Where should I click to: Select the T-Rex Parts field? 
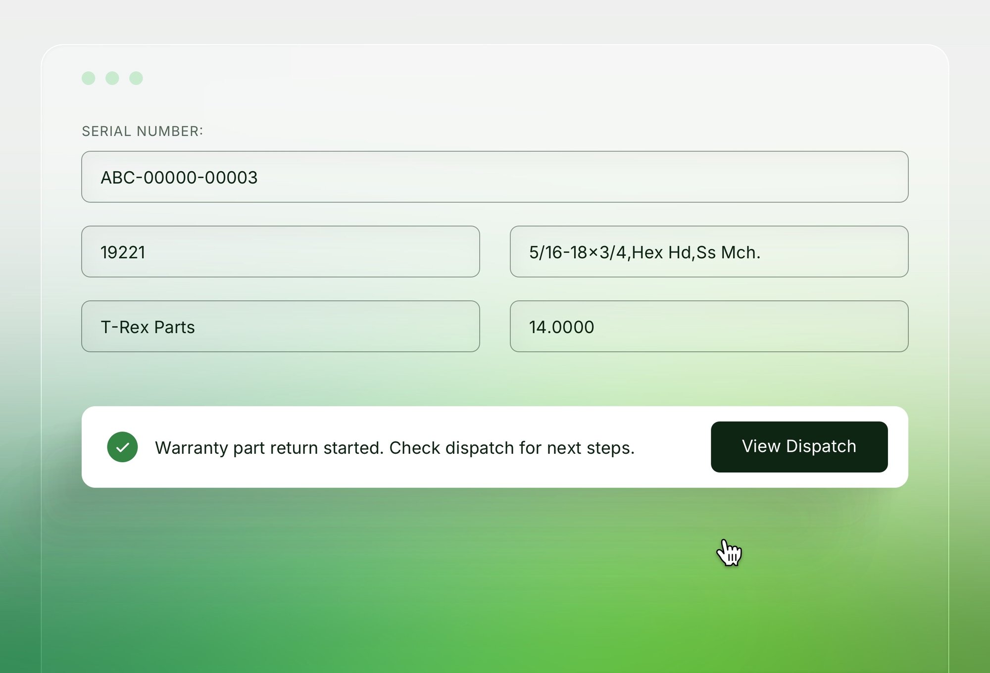click(x=281, y=326)
